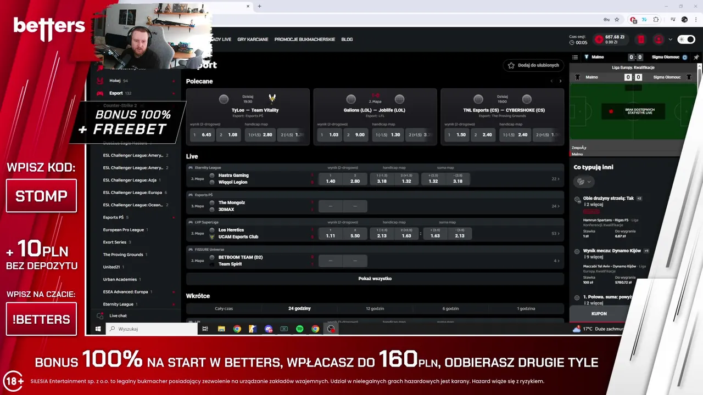Open the browser extensions puzzle icon
This screenshot has height=395, width=703.
(x=656, y=19)
